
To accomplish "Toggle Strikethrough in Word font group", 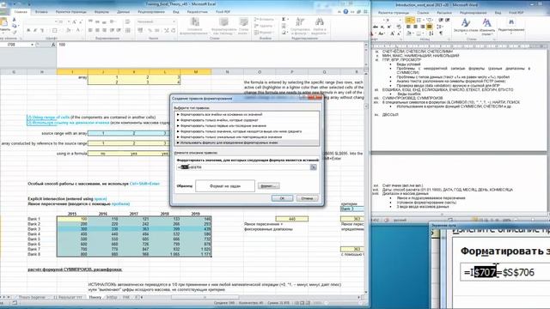I will pos(376,27).
